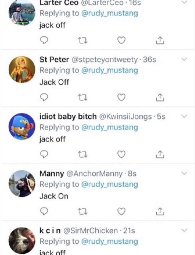Visit @rudy_mustang from Manny's reply
Screen dimensions: 195x255
[x=109, y=184]
